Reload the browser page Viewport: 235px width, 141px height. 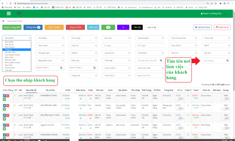[x=10, y=3]
